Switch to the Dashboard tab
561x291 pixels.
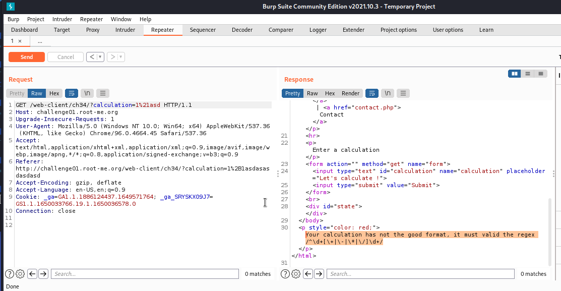coord(24,30)
